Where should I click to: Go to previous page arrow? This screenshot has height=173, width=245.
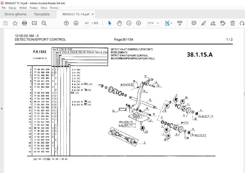[66, 23]
